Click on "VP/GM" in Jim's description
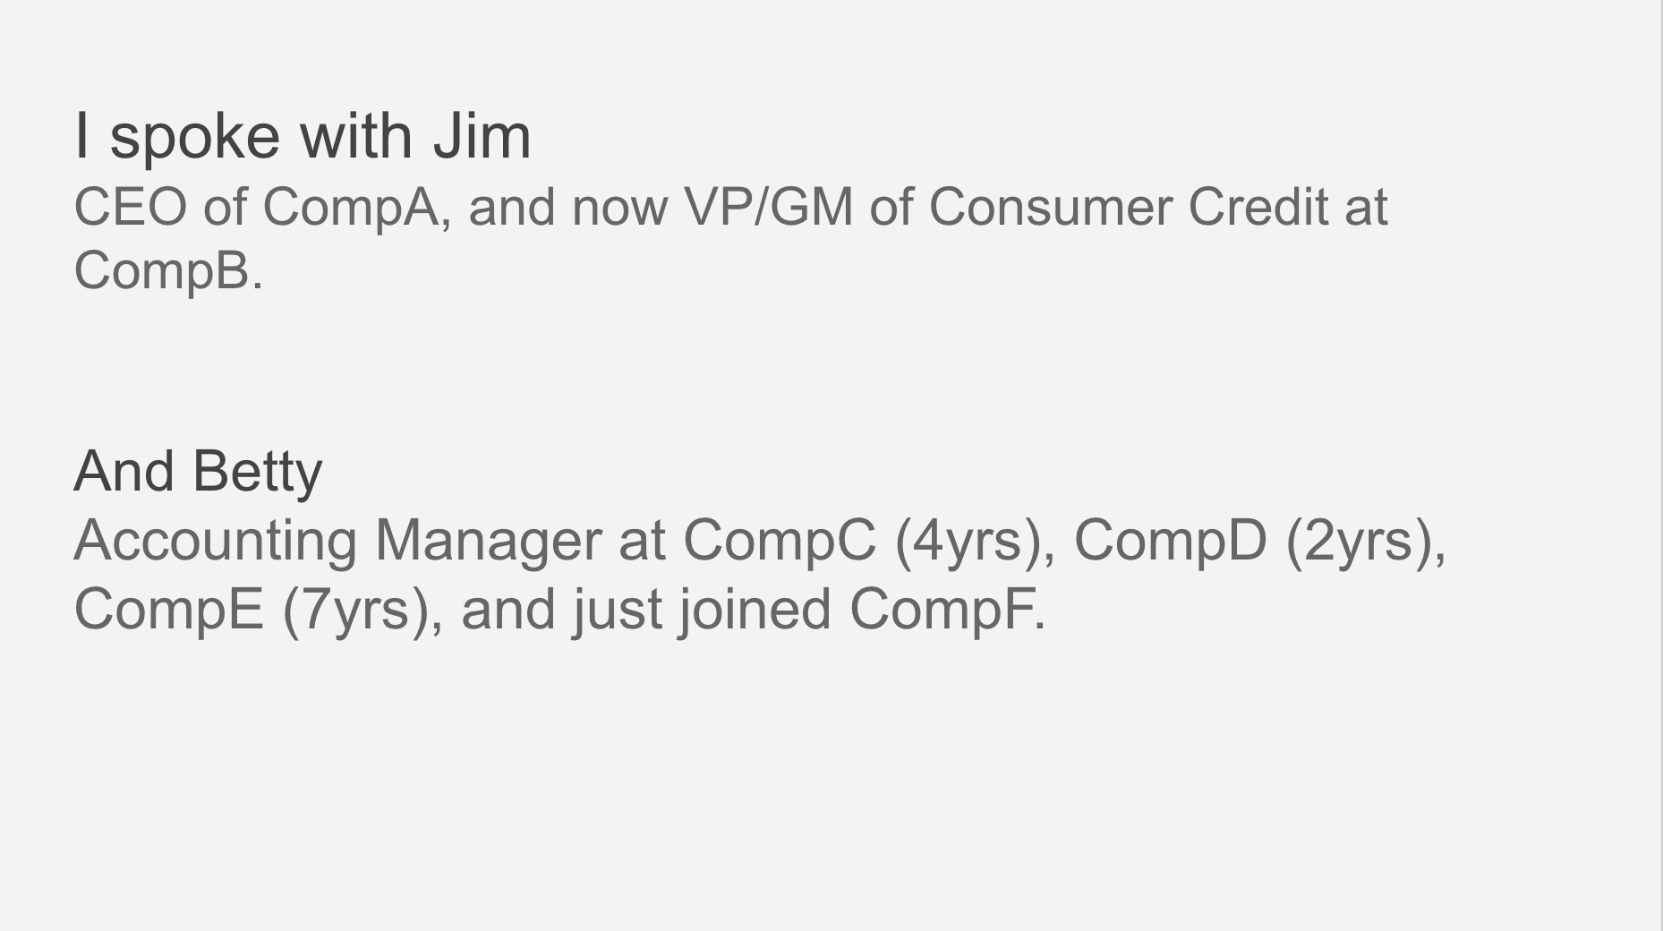1663x931 pixels. (x=768, y=207)
